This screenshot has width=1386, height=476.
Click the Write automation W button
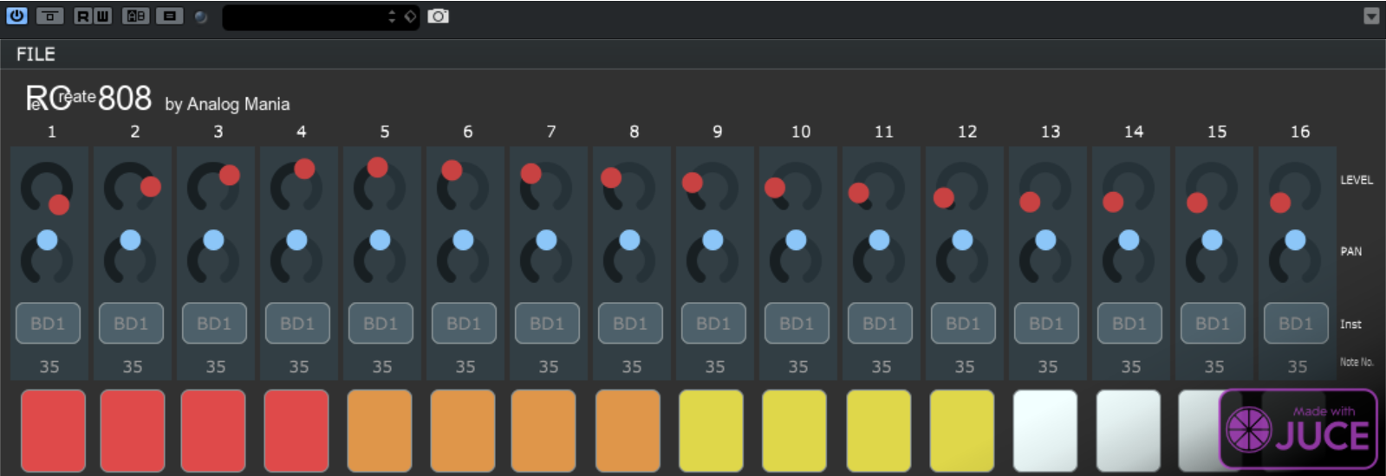[102, 16]
